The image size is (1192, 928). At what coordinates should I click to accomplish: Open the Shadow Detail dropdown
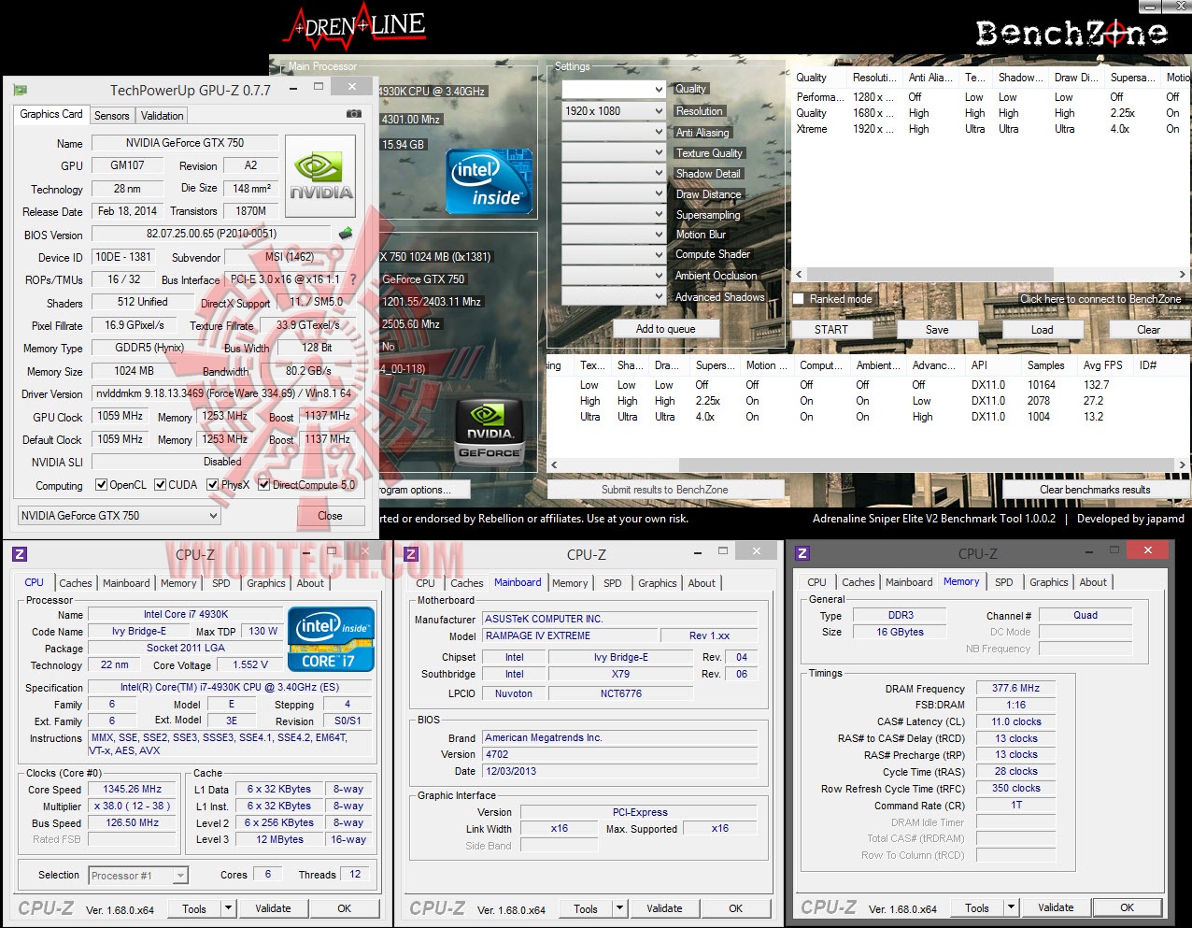point(614,174)
